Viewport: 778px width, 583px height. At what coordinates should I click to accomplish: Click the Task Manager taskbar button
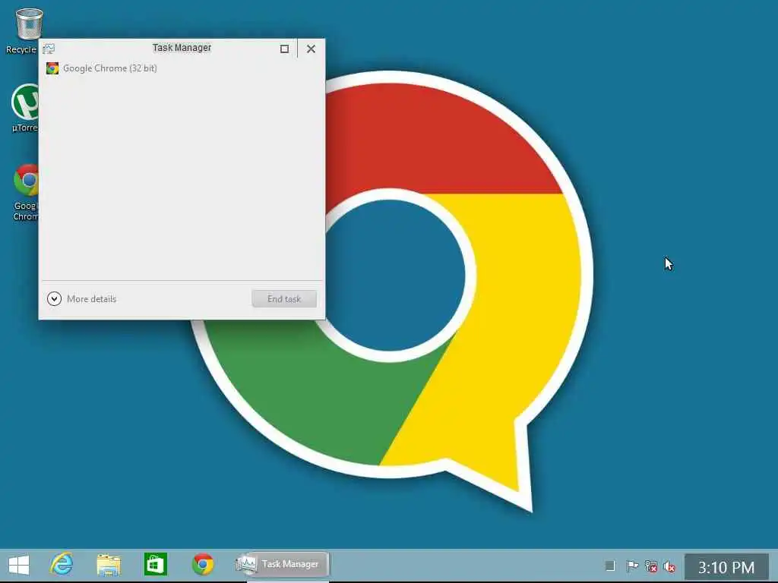point(281,564)
